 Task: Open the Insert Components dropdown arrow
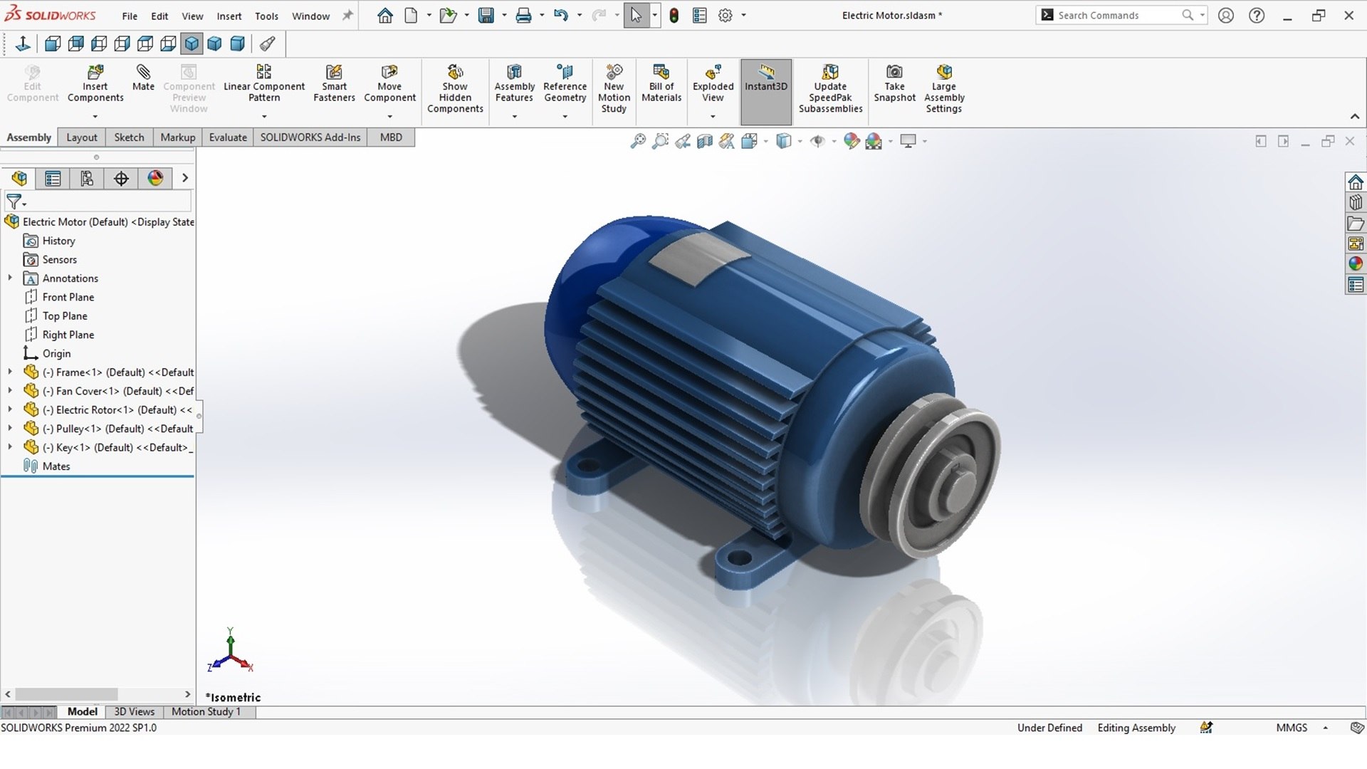point(95,117)
